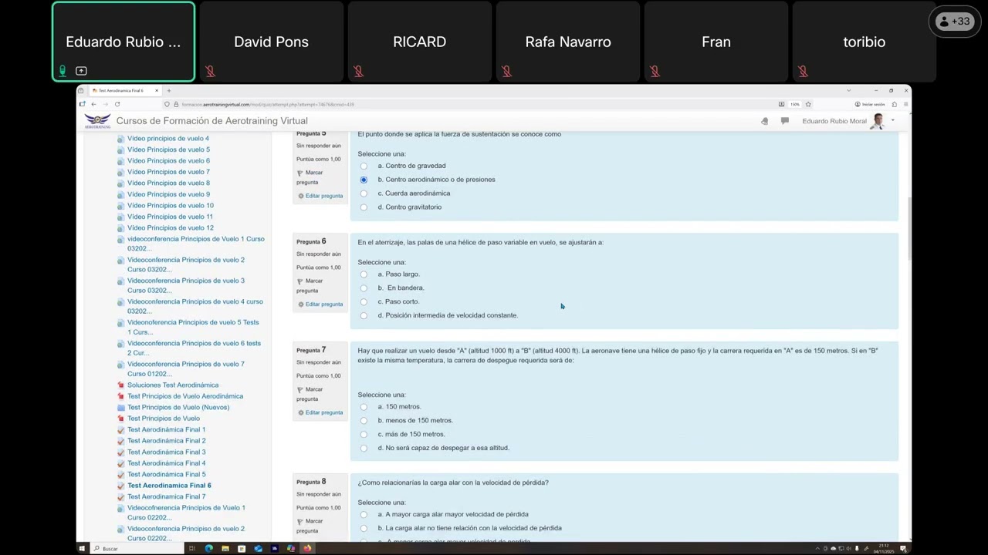
Task: Select answer c. más de 150 metros
Action: [364, 435]
